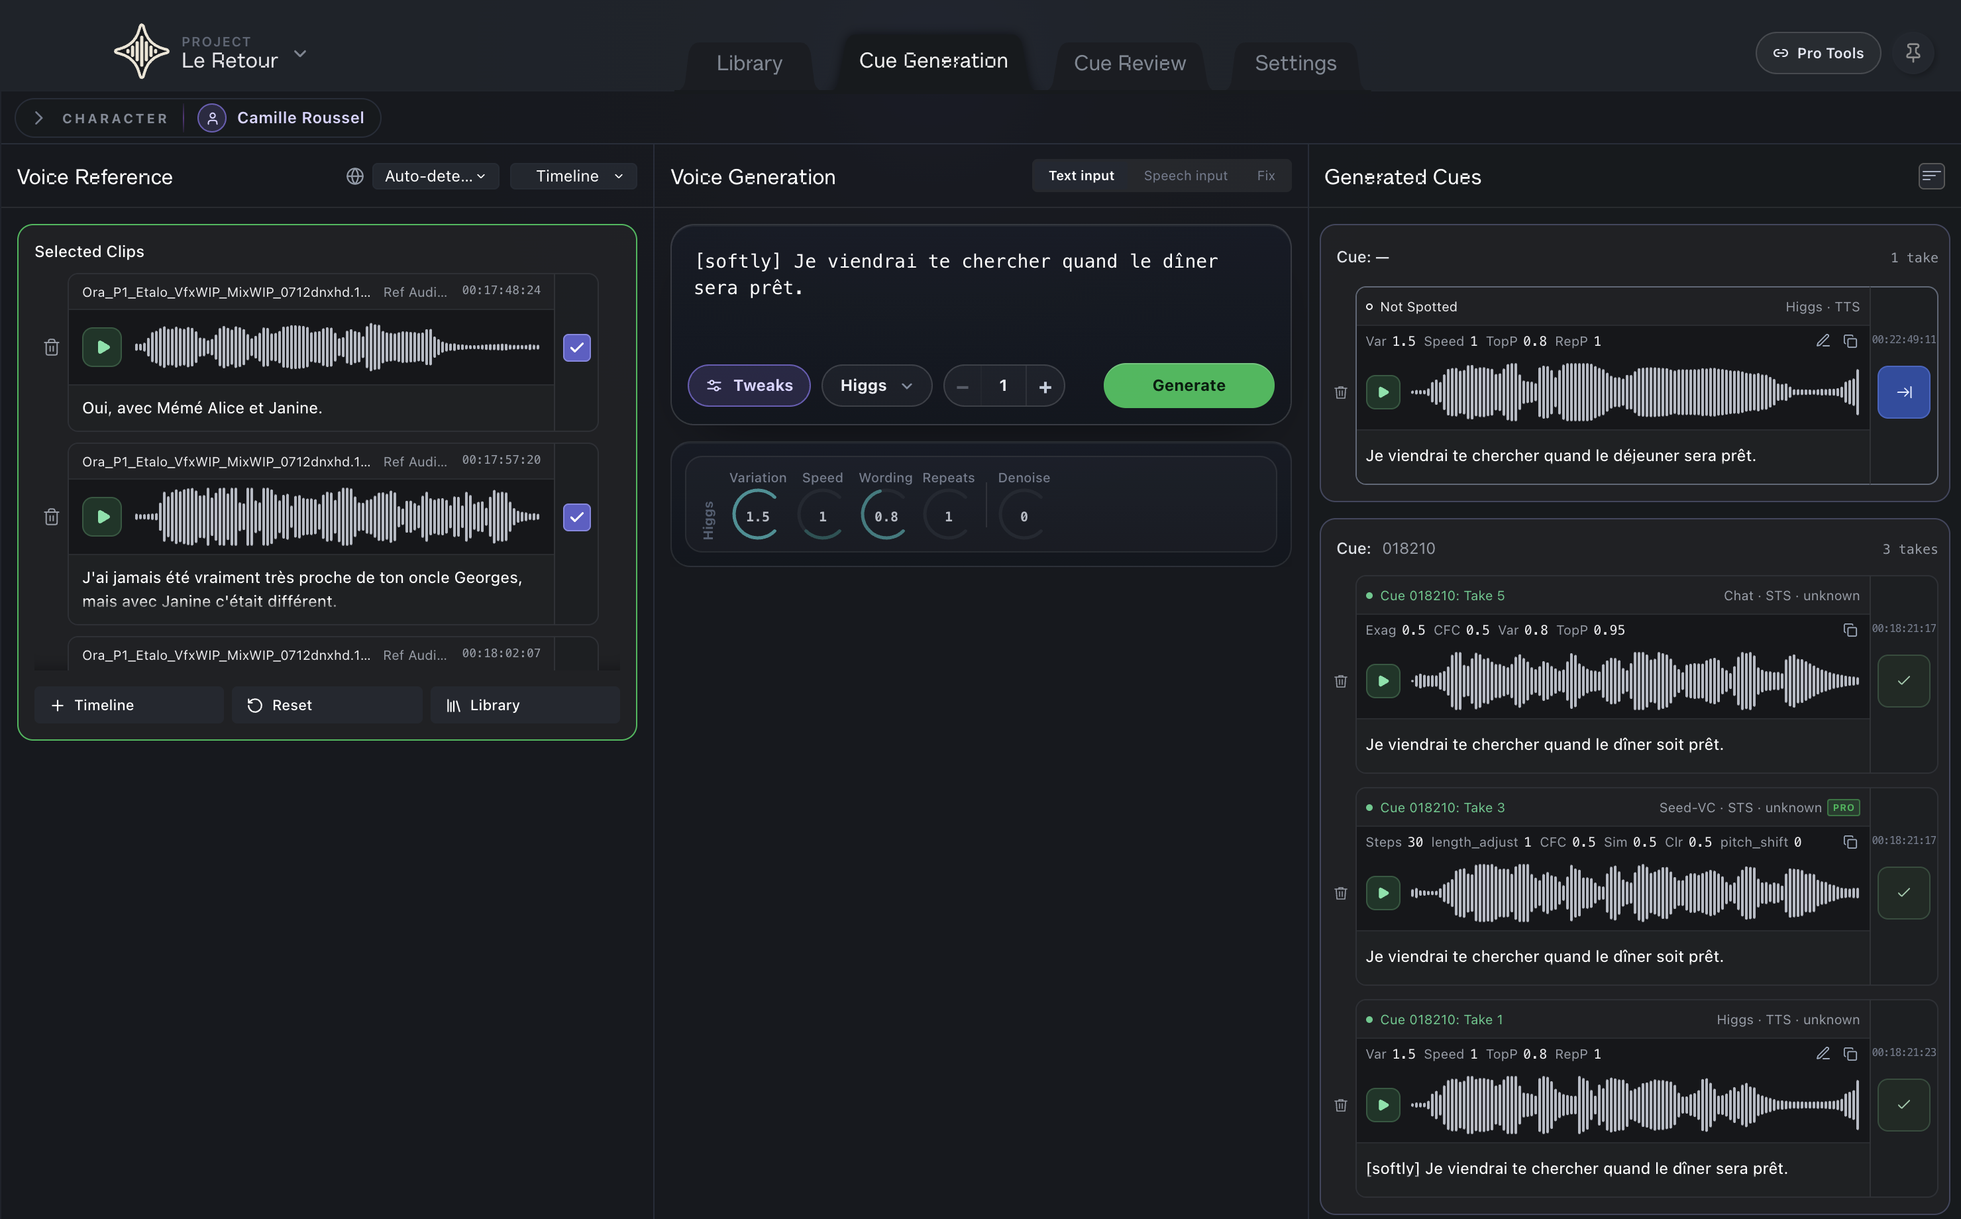Approve Cue 018210 Take 1 with the checkmark
The image size is (1961, 1219).
[x=1903, y=1105]
